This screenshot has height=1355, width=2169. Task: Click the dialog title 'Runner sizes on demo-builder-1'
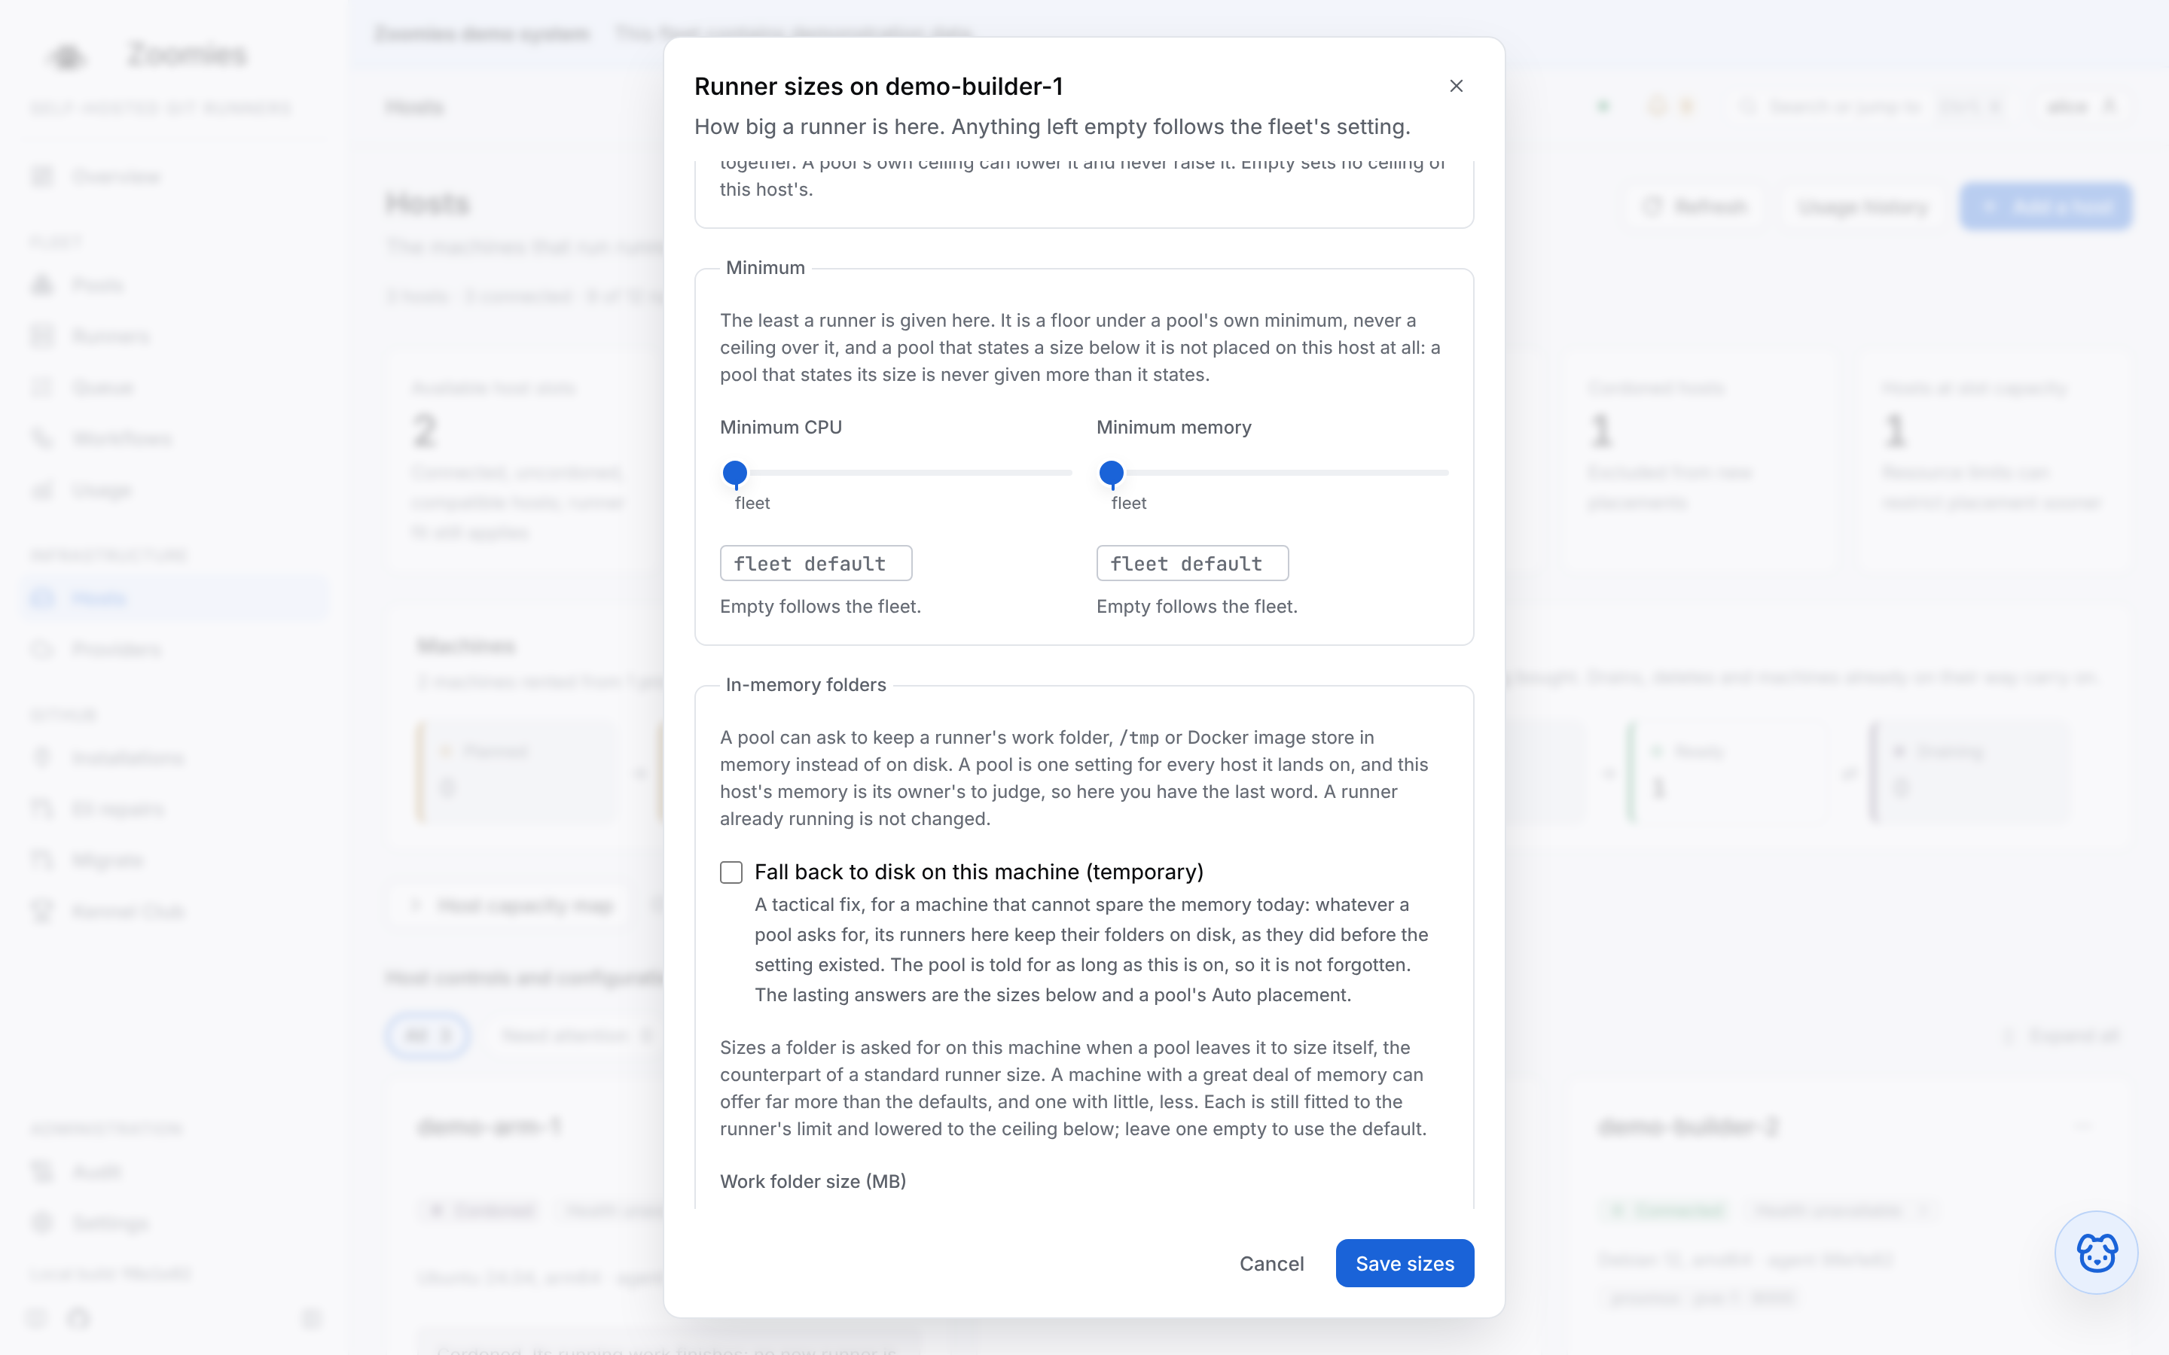(878, 86)
